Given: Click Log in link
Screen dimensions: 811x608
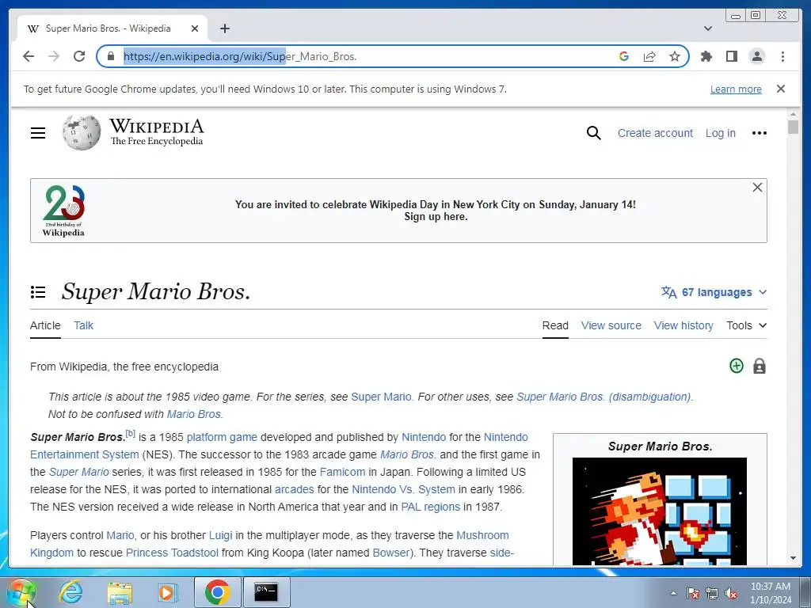Looking at the screenshot, I should click(x=720, y=133).
